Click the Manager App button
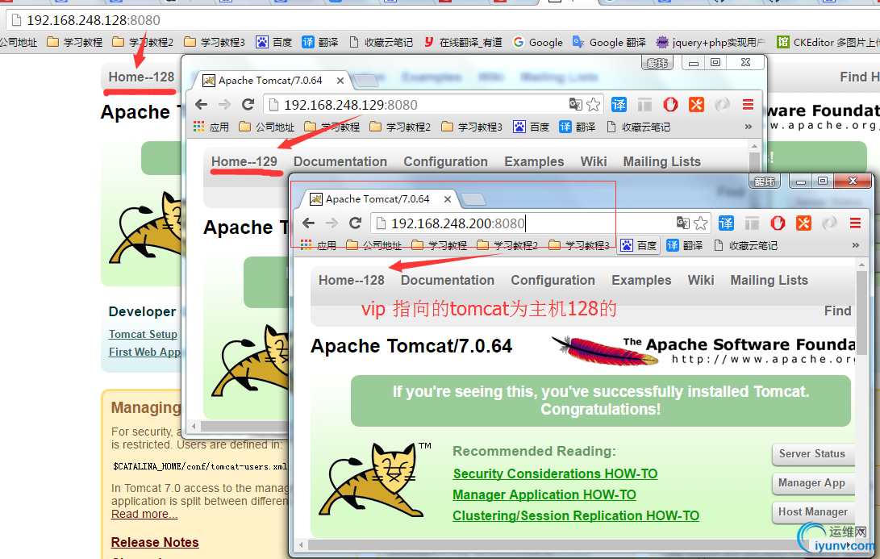 click(x=813, y=482)
